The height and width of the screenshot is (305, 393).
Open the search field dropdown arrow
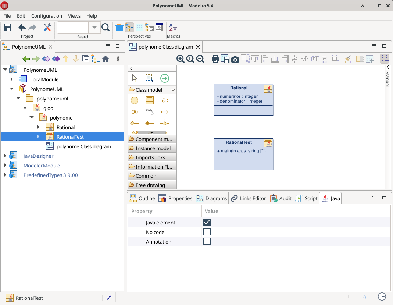tap(94, 27)
